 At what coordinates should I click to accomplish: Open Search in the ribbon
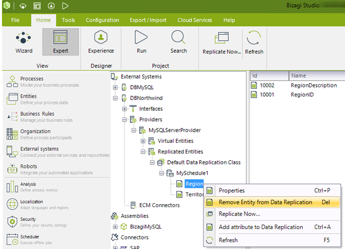[x=179, y=42]
